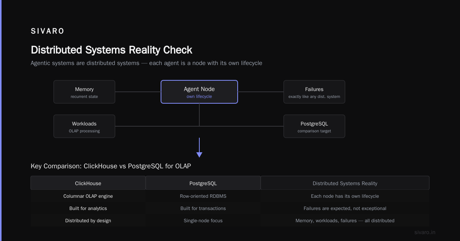Image resolution: width=460 pixels, height=241 pixels.
Task: Select the Built for analytics cell
Action: [88, 208]
